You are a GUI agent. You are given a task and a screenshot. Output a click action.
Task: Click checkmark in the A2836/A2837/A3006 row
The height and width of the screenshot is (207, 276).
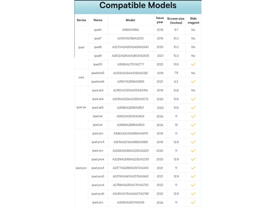pyautogui.click(x=193, y=202)
